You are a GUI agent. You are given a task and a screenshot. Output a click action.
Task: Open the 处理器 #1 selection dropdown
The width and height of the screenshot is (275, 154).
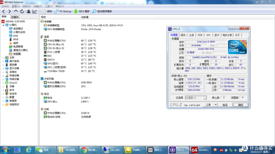coord(196,98)
